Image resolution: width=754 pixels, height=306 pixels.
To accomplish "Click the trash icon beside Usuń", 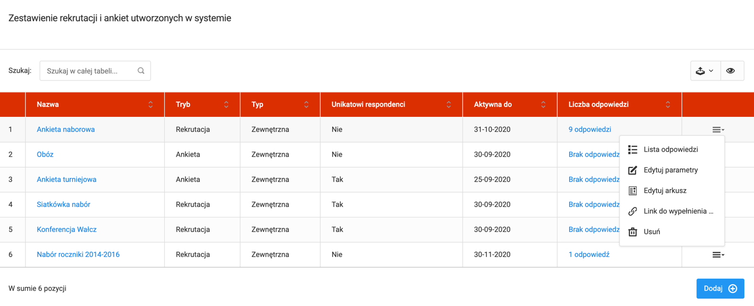I will (x=633, y=232).
